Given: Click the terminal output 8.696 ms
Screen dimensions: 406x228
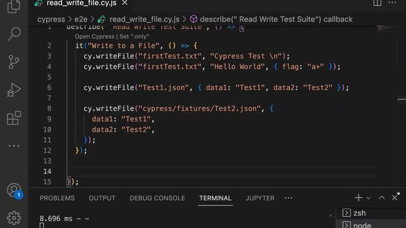Looking at the screenshot, I should [x=56, y=218].
